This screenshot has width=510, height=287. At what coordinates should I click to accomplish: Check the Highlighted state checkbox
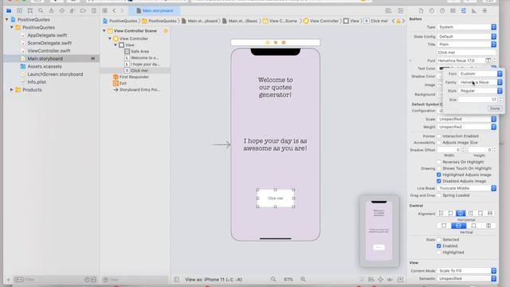point(439,253)
